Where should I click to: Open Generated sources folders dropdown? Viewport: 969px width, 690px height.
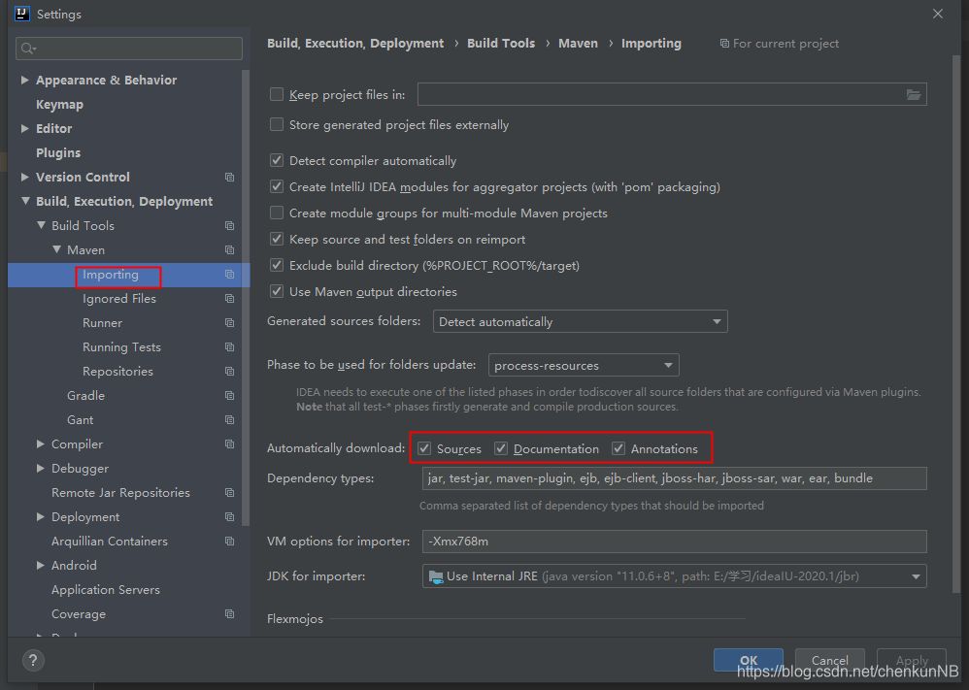pyautogui.click(x=581, y=321)
